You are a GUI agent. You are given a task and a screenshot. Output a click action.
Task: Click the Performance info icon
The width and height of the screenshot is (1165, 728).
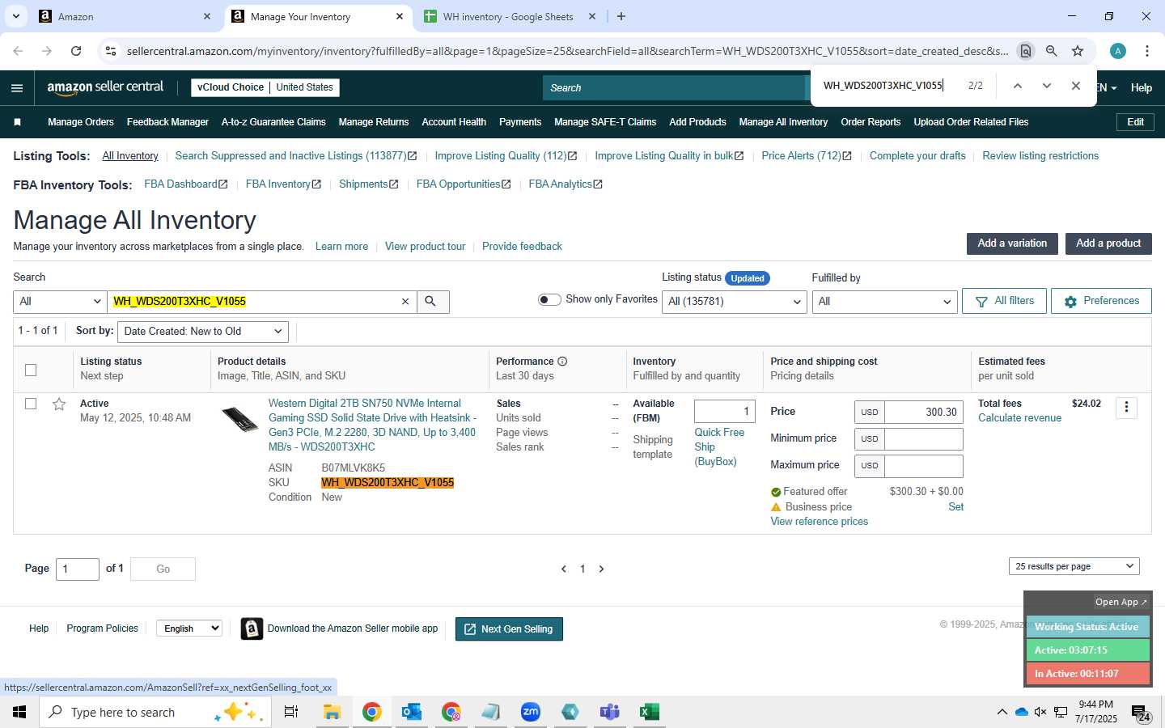(562, 362)
